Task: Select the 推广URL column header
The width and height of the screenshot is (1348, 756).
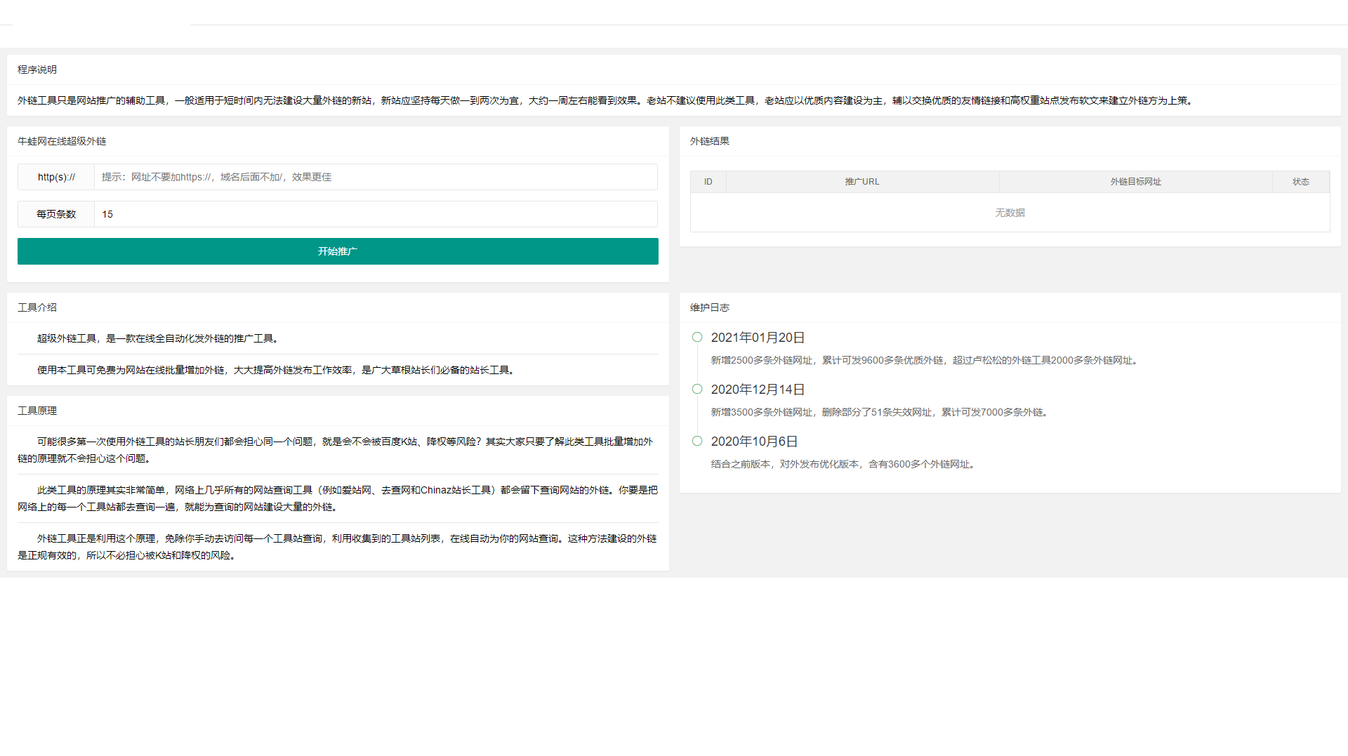Action: (x=862, y=181)
